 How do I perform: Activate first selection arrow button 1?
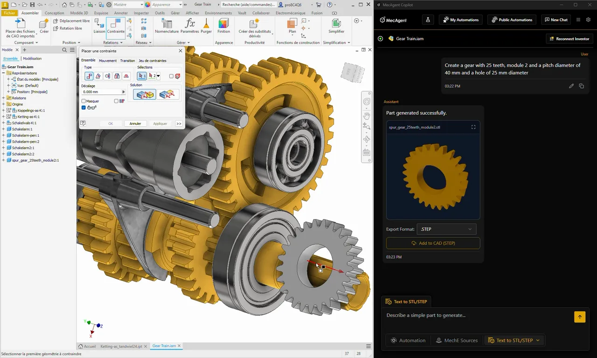pos(142,76)
